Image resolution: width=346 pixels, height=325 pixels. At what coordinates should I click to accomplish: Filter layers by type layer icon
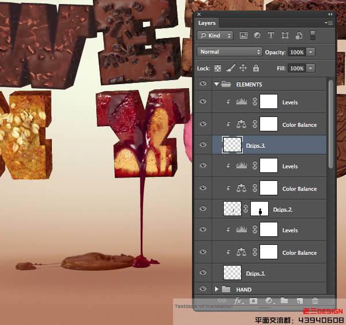[271, 35]
